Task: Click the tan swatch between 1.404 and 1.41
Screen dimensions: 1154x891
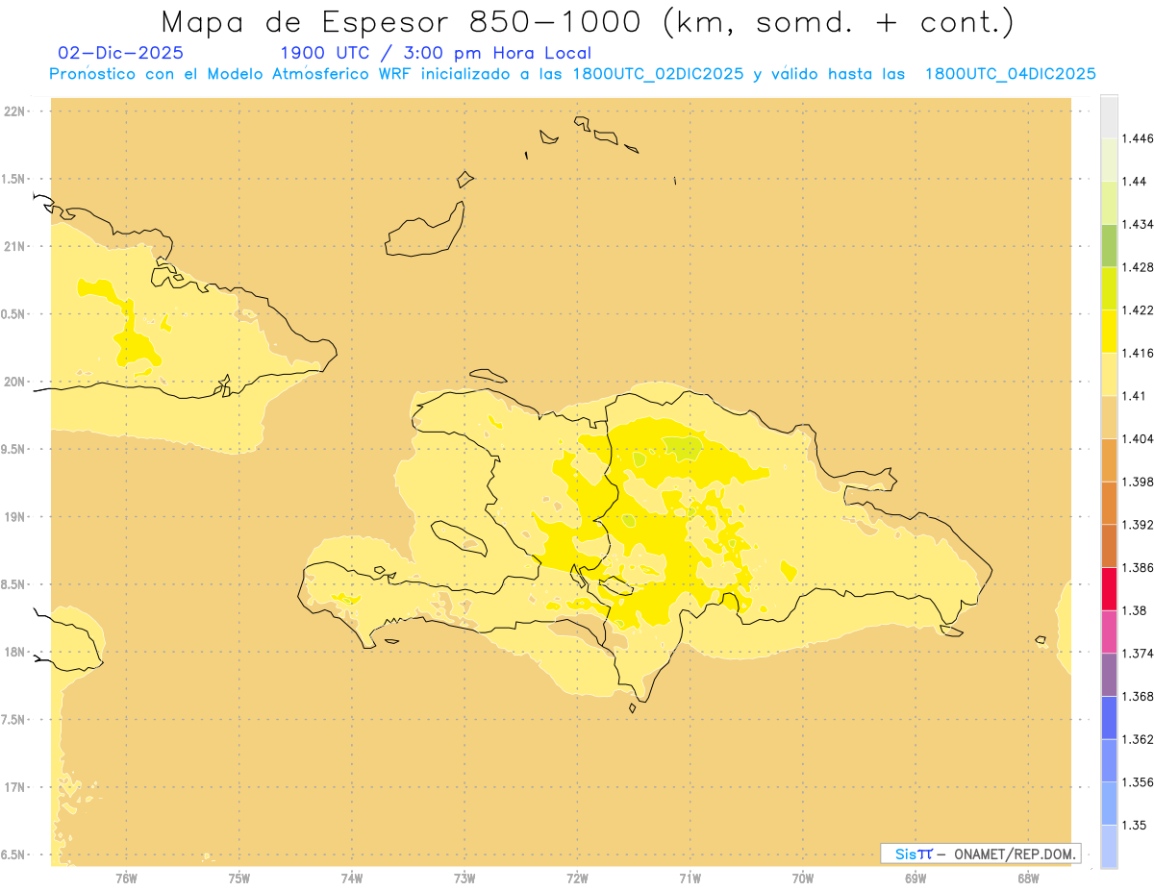Action: pyautogui.click(x=1109, y=417)
